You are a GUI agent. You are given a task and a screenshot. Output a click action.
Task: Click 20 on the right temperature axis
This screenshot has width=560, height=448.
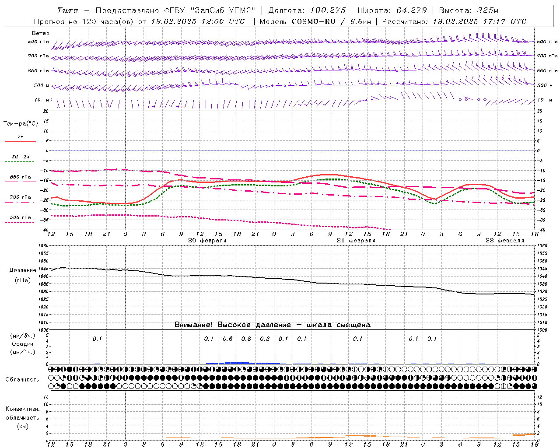coord(539,112)
